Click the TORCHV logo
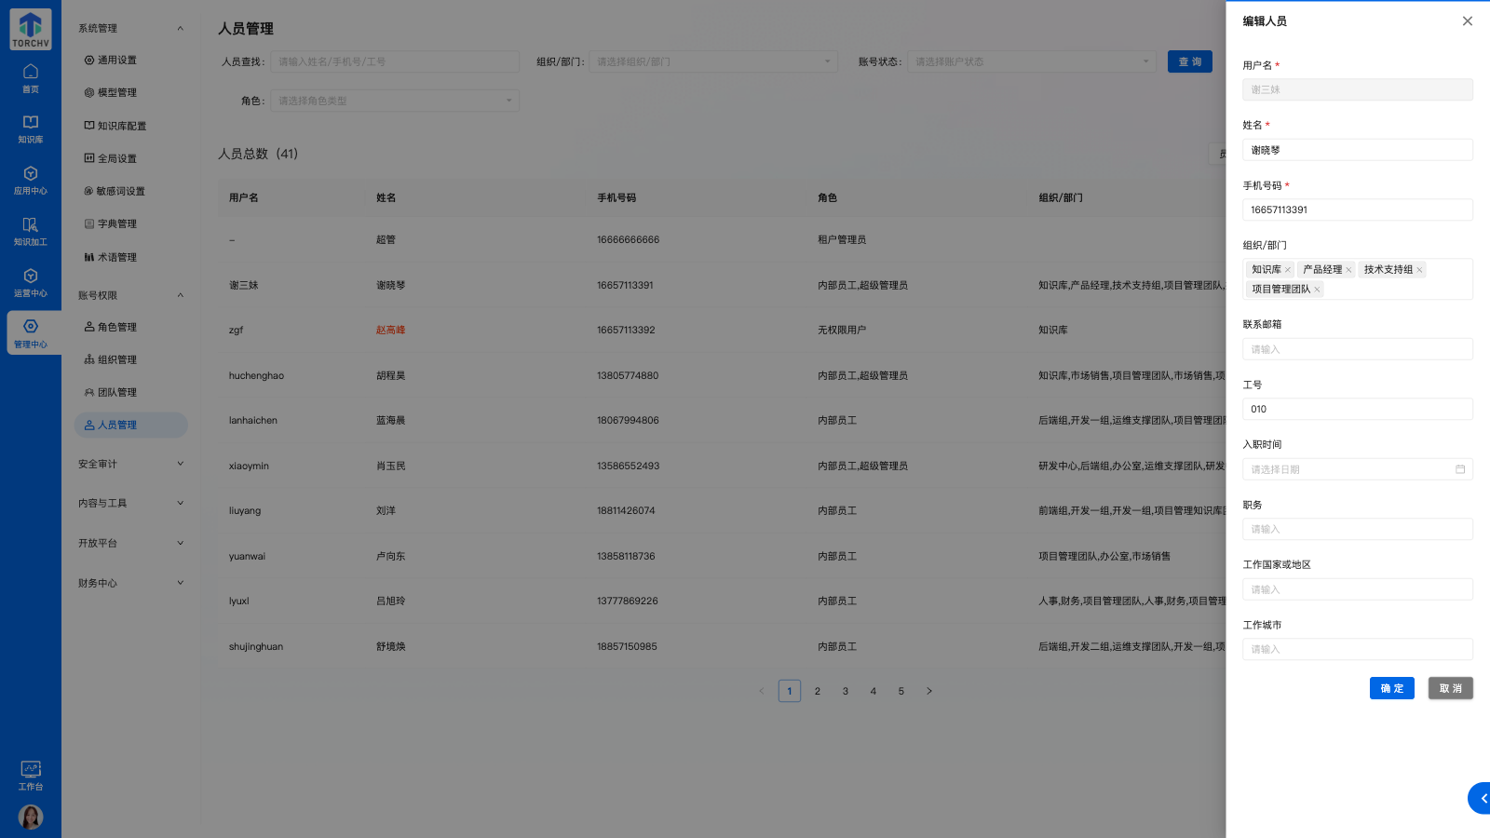Viewport: 1490px width, 838px height. point(29,29)
